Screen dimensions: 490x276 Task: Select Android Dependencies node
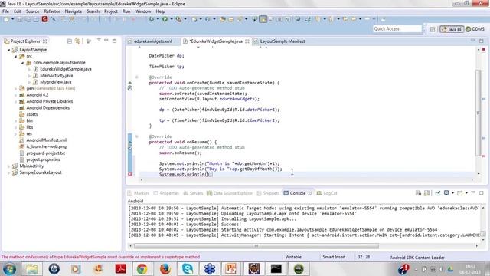[x=47, y=108]
